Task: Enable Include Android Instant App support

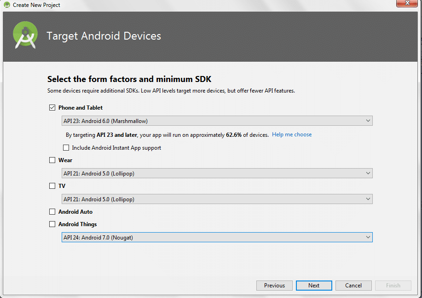Action: 66,148
